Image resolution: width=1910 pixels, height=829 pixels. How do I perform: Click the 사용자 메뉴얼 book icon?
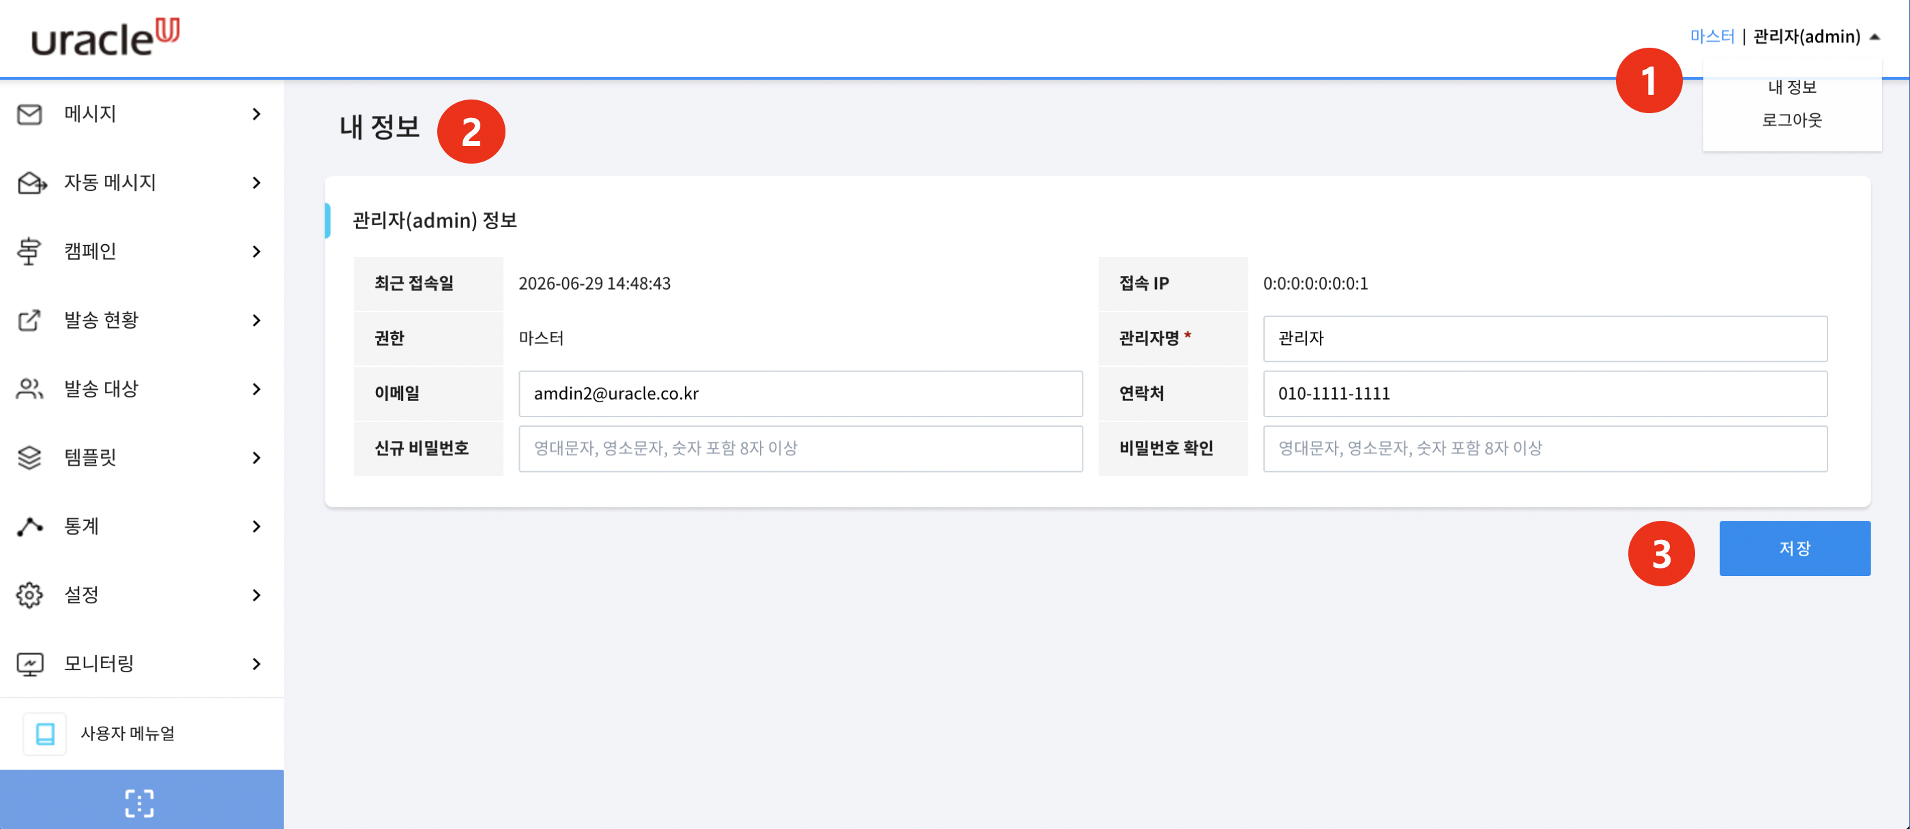click(44, 734)
